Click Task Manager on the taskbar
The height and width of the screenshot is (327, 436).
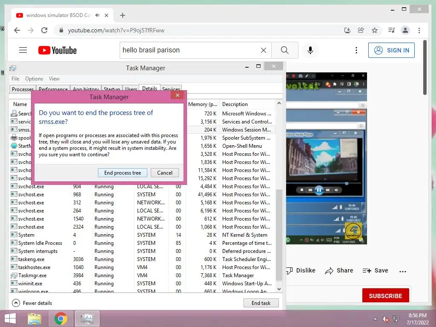(87, 318)
